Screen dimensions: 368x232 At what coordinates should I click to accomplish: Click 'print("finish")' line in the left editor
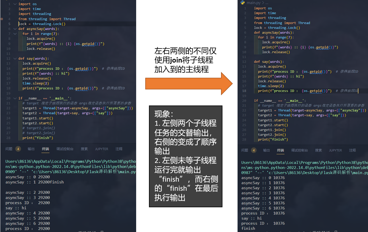pyautogui.click(x=38, y=138)
